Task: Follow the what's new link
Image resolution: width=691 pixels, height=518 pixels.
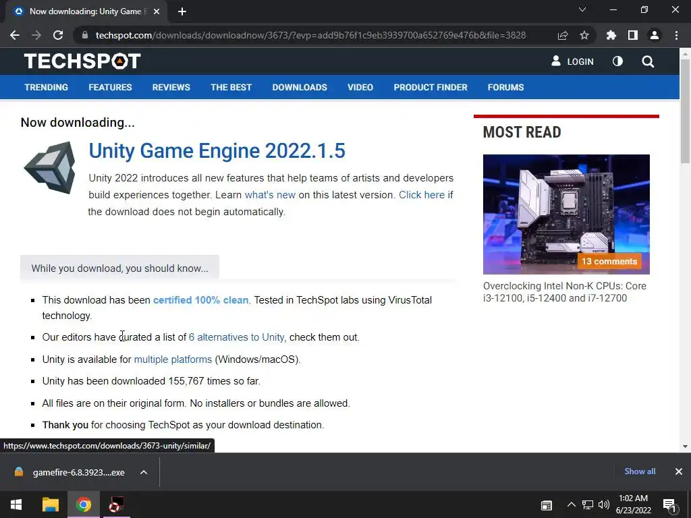Action: (x=270, y=195)
